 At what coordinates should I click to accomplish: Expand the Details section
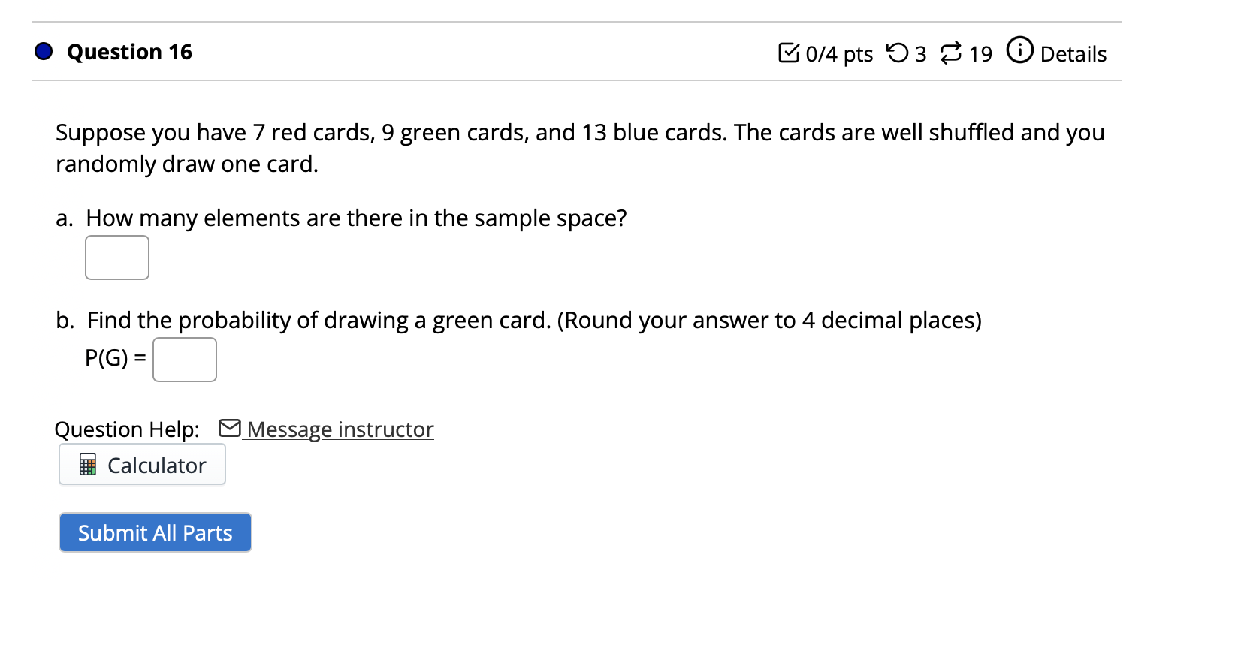pos(1073,53)
